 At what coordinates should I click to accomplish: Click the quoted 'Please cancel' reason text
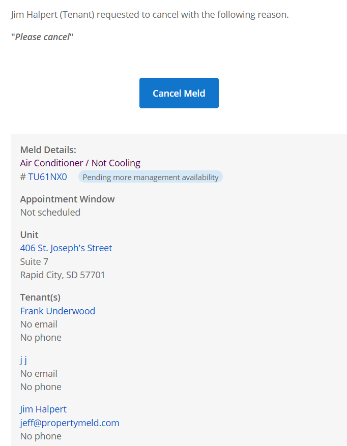pyautogui.click(x=42, y=37)
